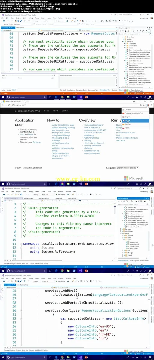Choose Chinese Simplified (ZH) language
Viewport: 154px width, 360px height.
pyautogui.click(x=135, y=113)
